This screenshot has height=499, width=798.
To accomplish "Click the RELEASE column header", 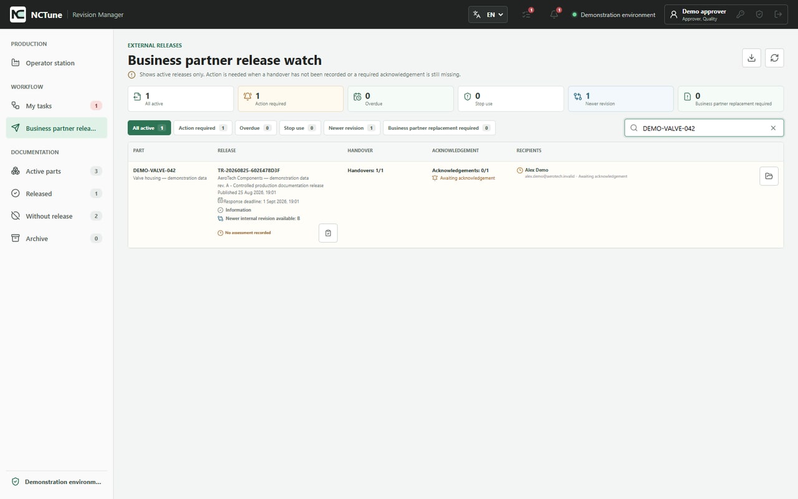I will [x=226, y=151].
